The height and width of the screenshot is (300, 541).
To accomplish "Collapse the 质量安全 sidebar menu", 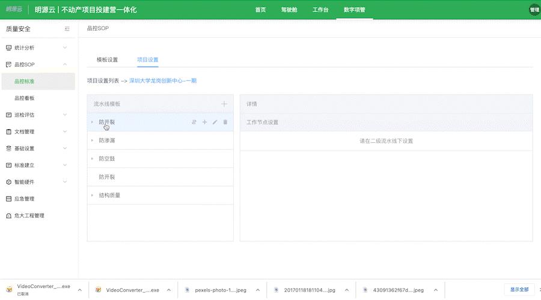I will pyautogui.click(x=67, y=29).
